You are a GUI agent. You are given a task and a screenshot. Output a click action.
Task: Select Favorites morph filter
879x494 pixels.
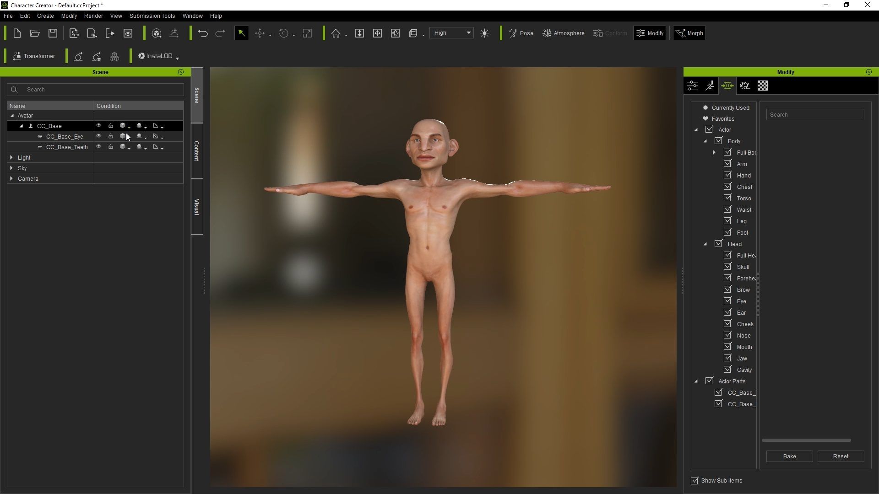pyautogui.click(x=723, y=119)
